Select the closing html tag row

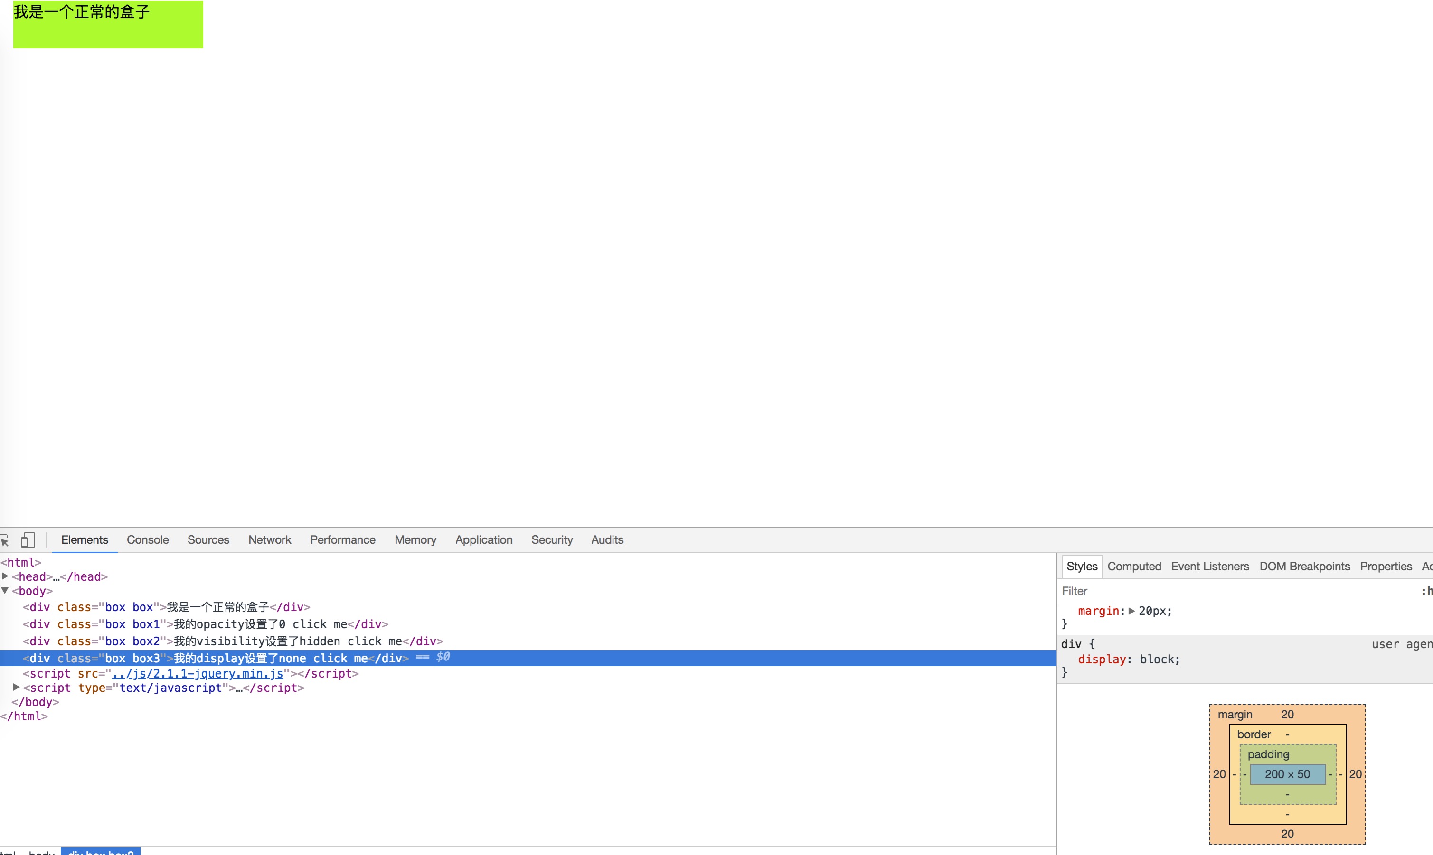(x=528, y=716)
